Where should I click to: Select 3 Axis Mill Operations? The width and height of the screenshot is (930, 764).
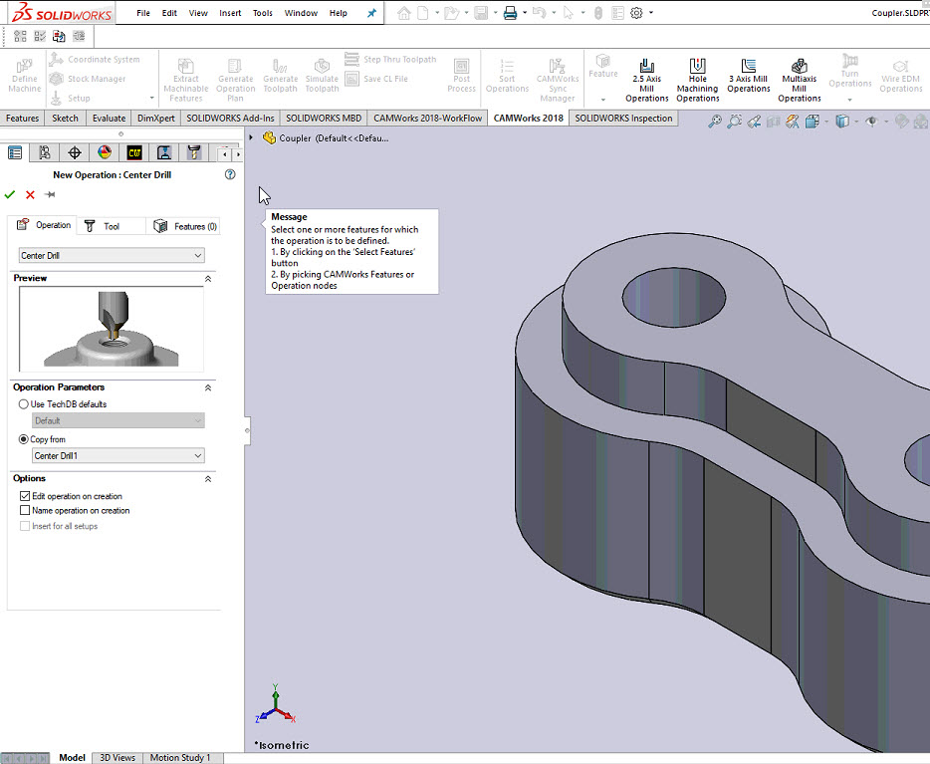[x=749, y=76]
